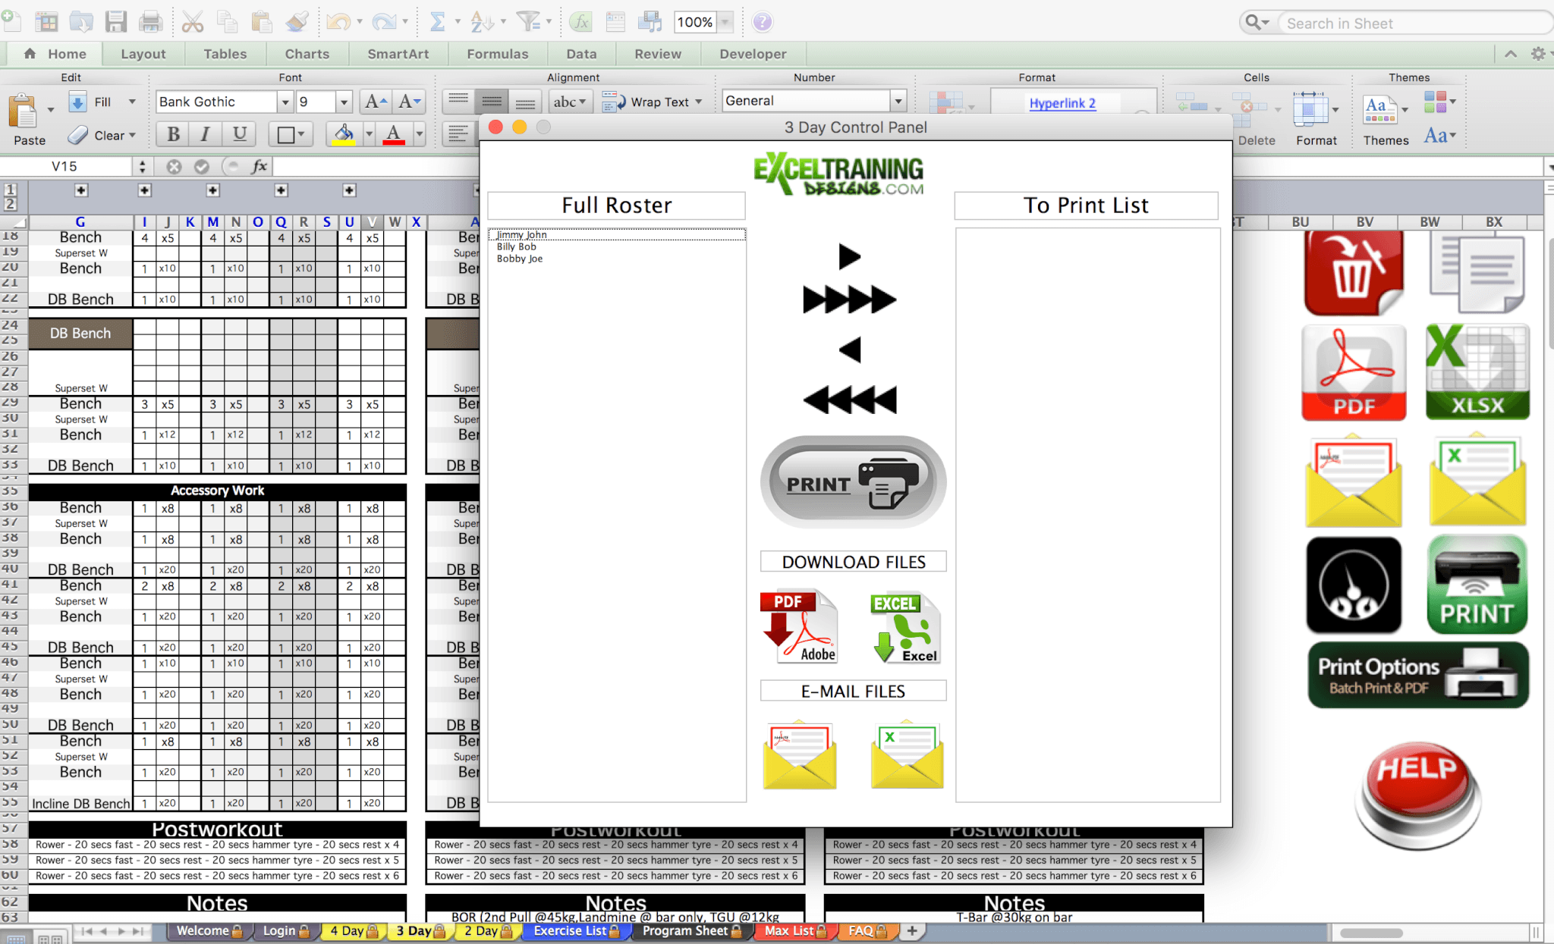This screenshot has width=1554, height=944.
Task: Open the font name dropdown for Bank Gothic
Action: [x=285, y=102]
